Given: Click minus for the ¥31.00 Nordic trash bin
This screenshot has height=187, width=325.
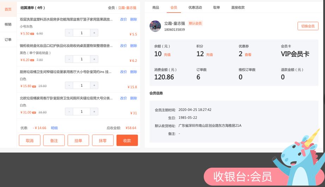Looking at the screenshot, I should (69, 111).
